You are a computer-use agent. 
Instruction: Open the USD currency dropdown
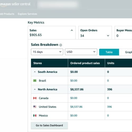pyautogui.click(x=81, y=52)
